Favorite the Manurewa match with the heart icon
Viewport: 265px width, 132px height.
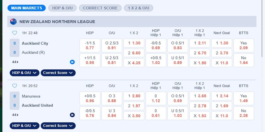click(14, 86)
